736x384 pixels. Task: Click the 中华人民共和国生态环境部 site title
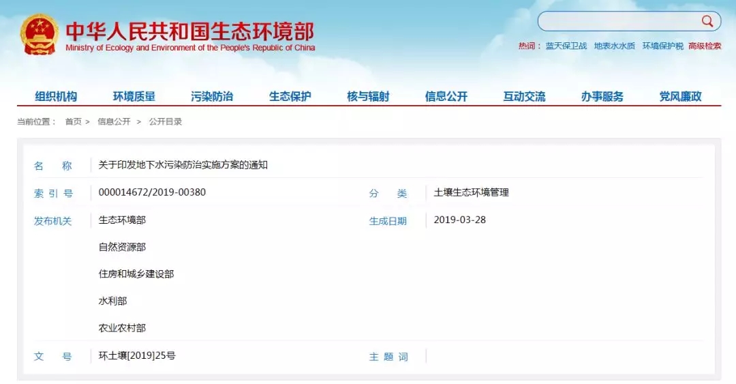(x=189, y=31)
